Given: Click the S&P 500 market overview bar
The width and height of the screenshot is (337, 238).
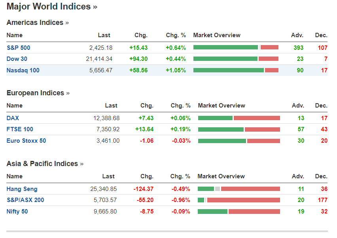Looking at the screenshot, I should click(x=236, y=47).
